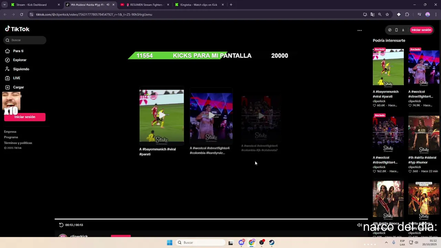This screenshot has height=248, width=441.
Task: Open the Chrome three-dot menu
Action: tap(436, 14)
